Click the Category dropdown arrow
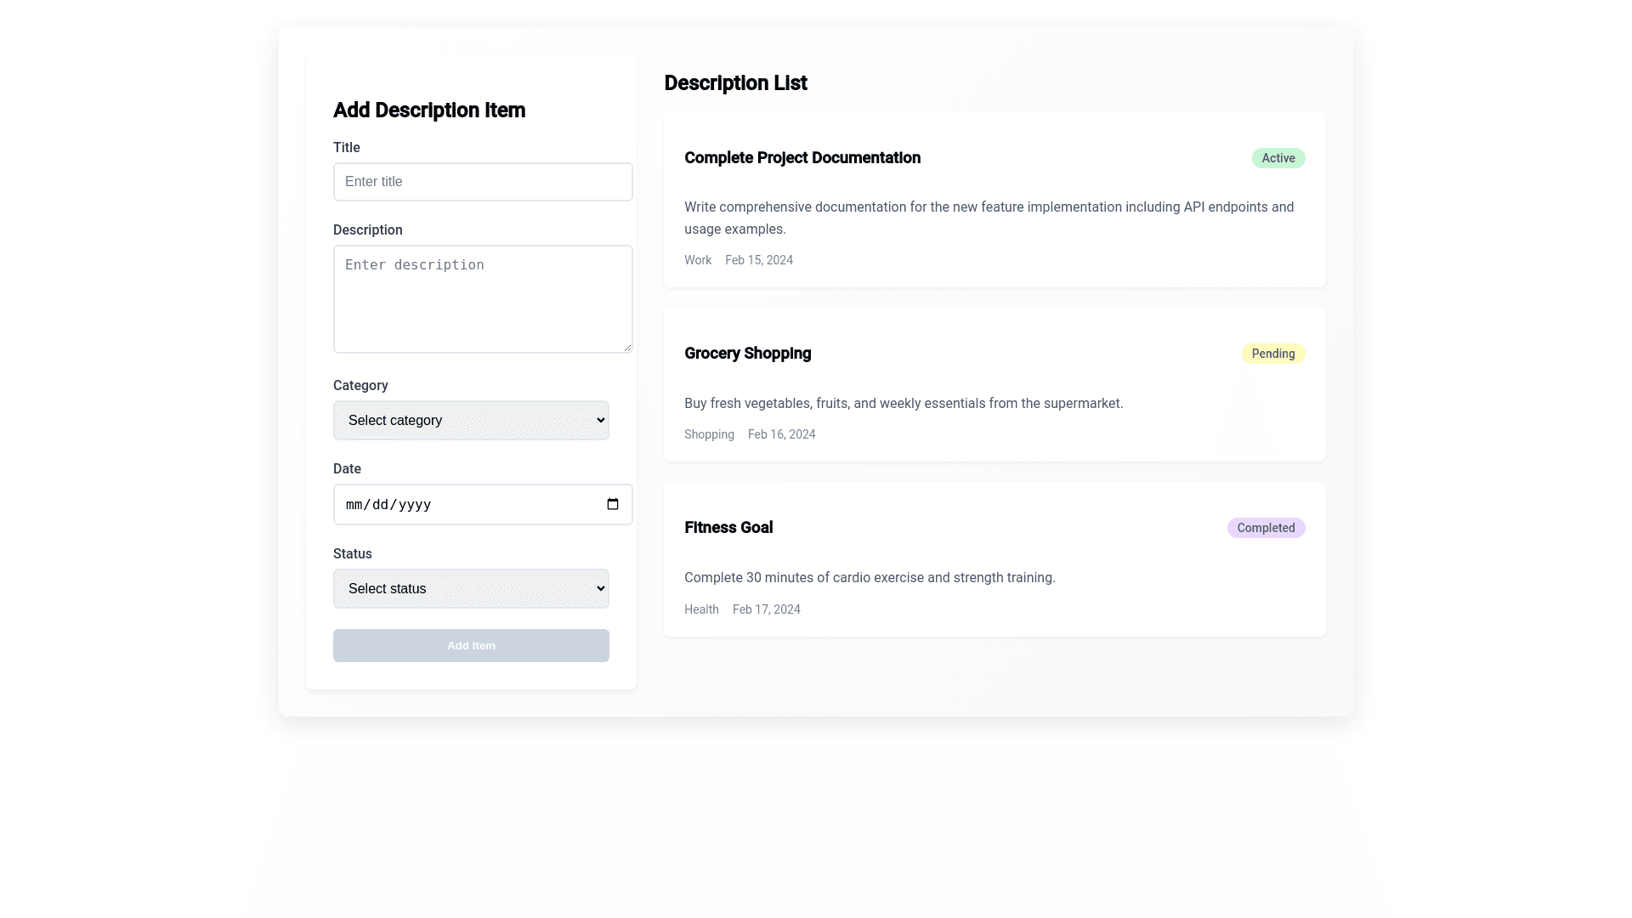Viewport: 1632px width, 918px height. [x=600, y=420]
